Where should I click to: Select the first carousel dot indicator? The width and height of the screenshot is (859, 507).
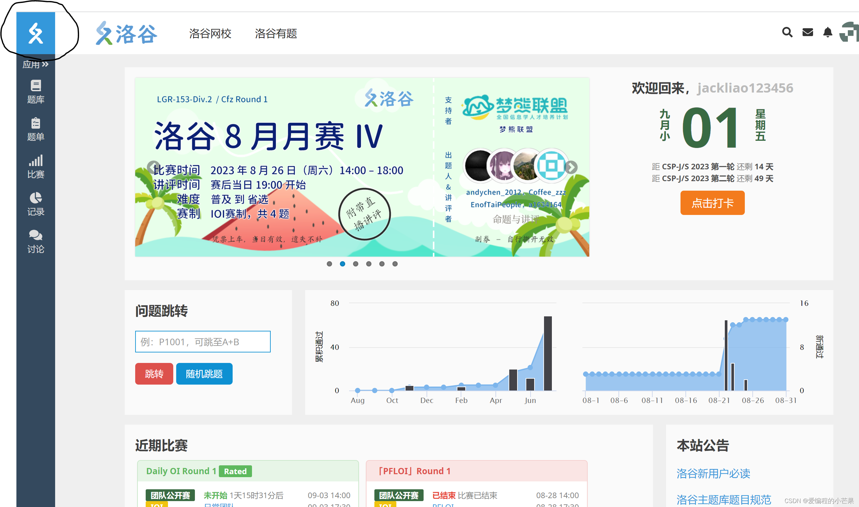coord(329,264)
